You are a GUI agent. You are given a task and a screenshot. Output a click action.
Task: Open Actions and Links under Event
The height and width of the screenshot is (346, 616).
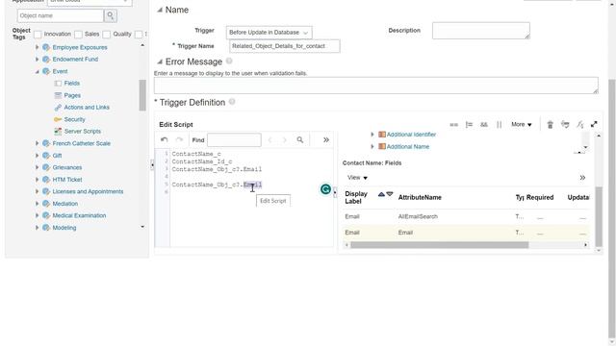pos(87,107)
